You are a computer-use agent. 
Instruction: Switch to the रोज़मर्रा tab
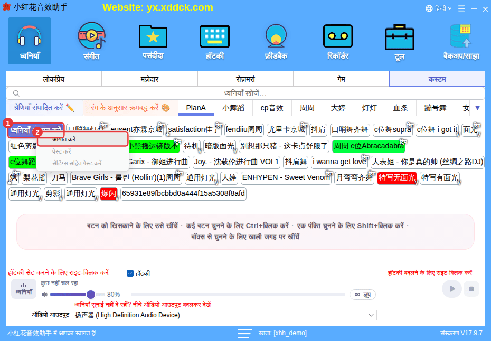pos(245,79)
